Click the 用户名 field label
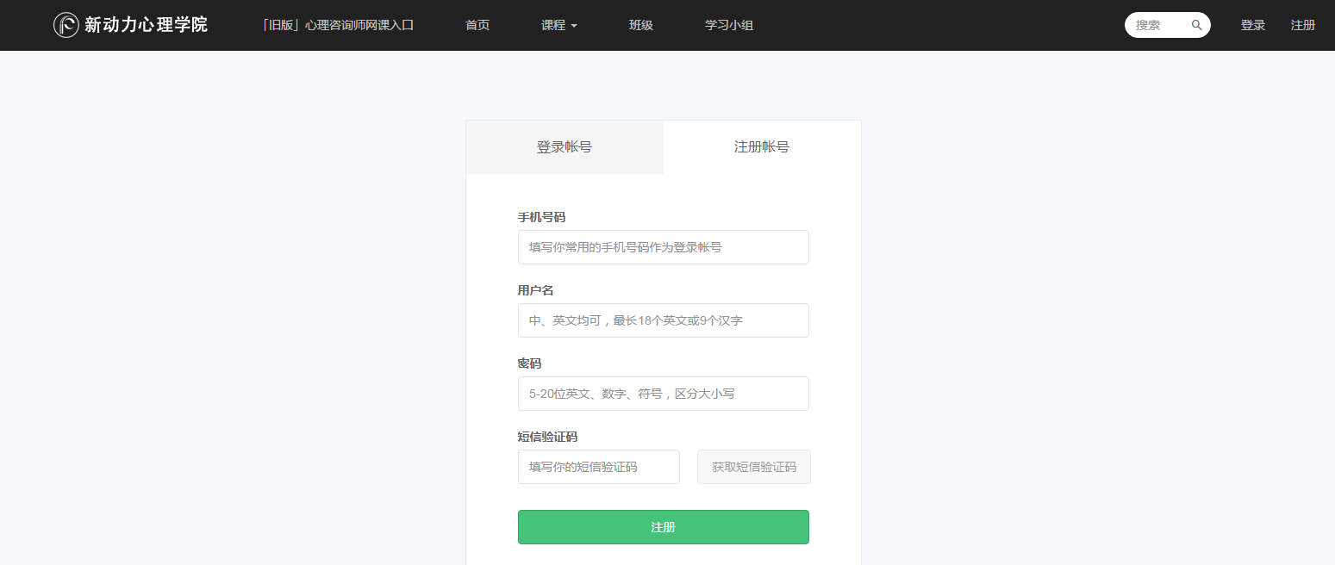This screenshot has width=1335, height=565. (535, 290)
